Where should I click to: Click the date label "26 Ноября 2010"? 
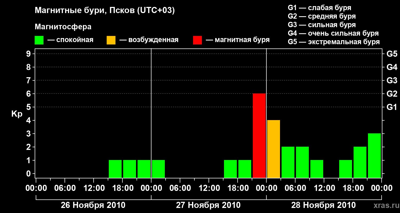93,205
